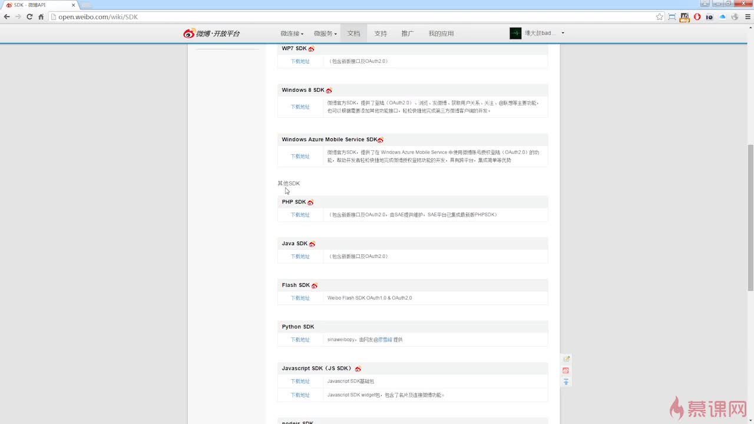
Task: Expand the 微连接 dropdown menu
Action: coord(292,34)
